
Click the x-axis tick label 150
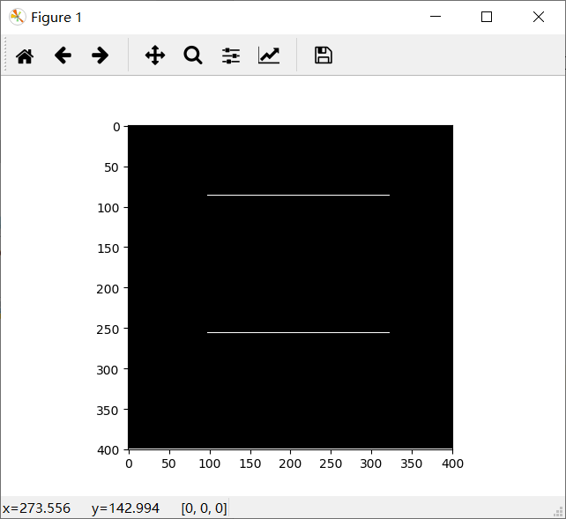250,463
